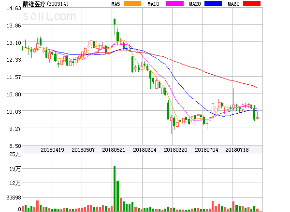
Task: Click the 8.50 price axis label
Action: pos(15,146)
